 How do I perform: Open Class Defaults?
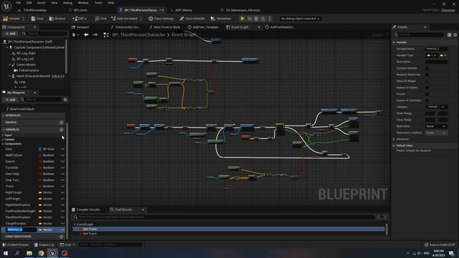click(192, 19)
